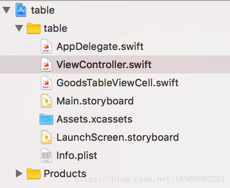Open LaunchScreen.storyboard entry
This screenshot has height=188, width=230.
[x=118, y=137]
